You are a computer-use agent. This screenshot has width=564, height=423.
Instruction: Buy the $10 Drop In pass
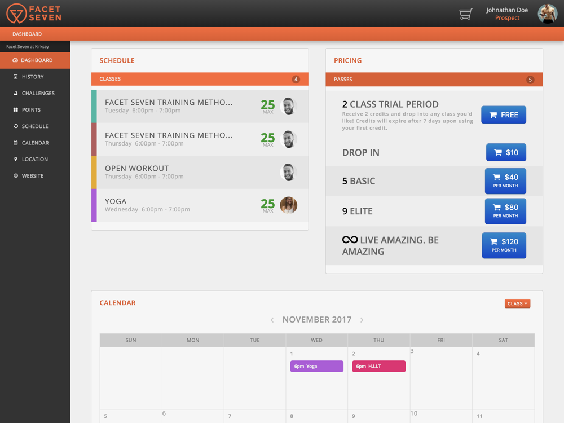point(506,152)
